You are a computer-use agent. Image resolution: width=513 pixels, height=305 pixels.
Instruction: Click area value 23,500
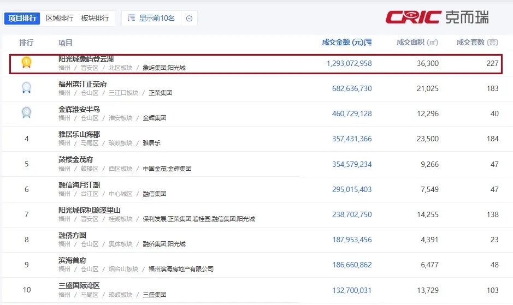coord(428,139)
